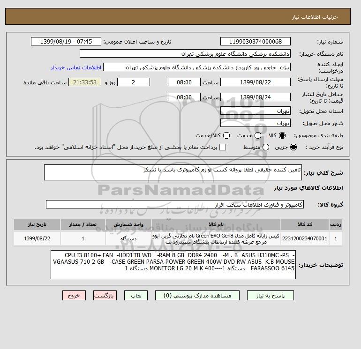Click the Green EVO Gen8 product name cell
Viewport: 361px width, 349px height.
click(216, 238)
